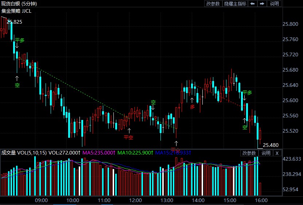Open 说明 for the main chart indicator
This screenshot has width=303, height=205.
(x=274, y=4)
